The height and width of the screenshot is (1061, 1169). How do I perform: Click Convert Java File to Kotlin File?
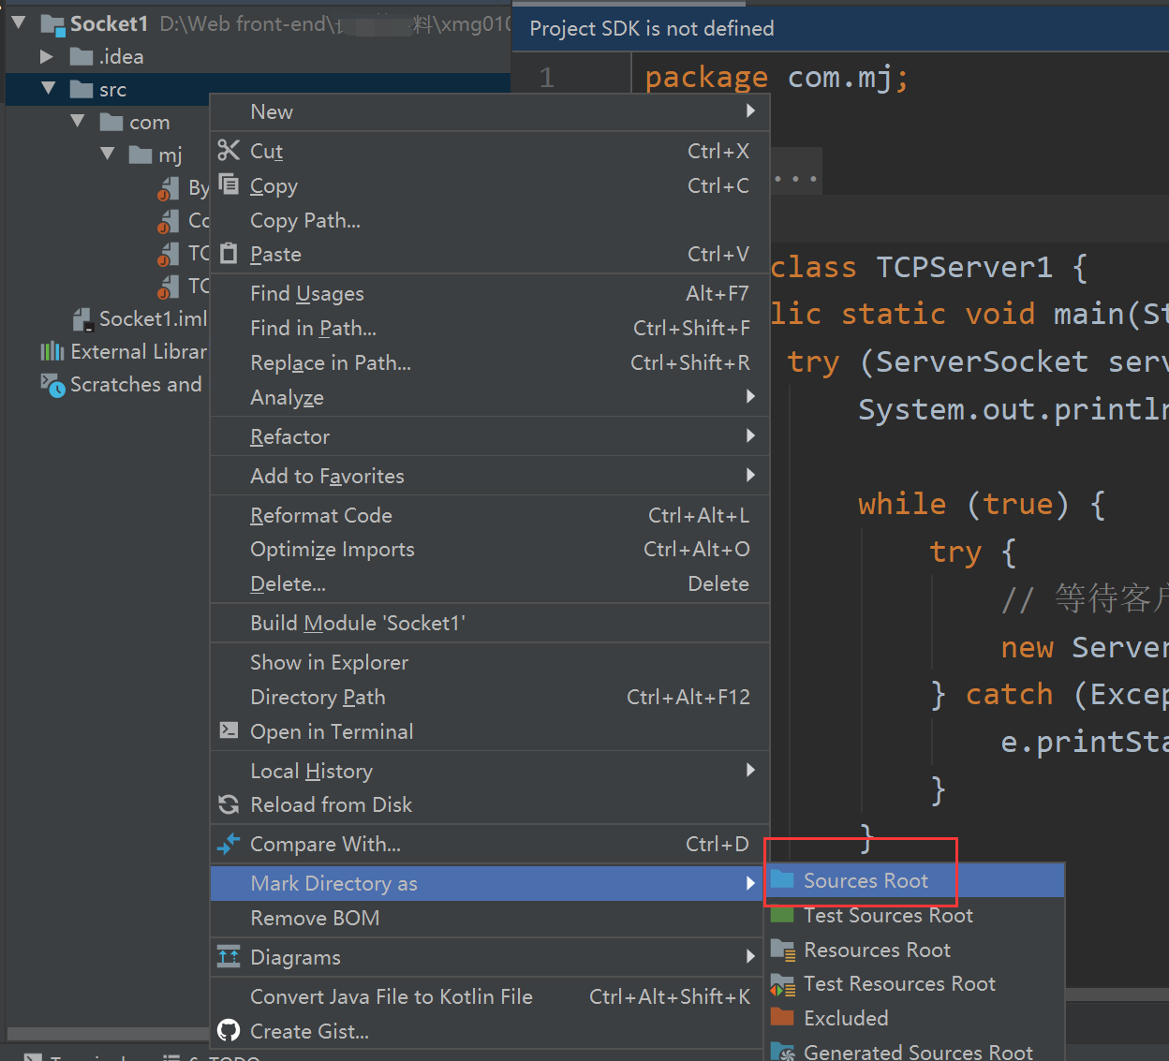(x=392, y=996)
